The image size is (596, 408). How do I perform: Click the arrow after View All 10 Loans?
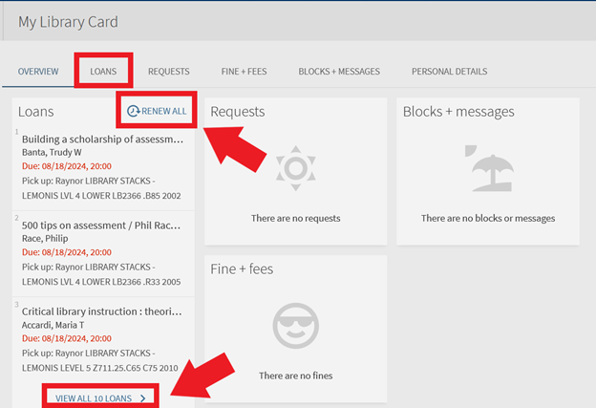click(142, 397)
